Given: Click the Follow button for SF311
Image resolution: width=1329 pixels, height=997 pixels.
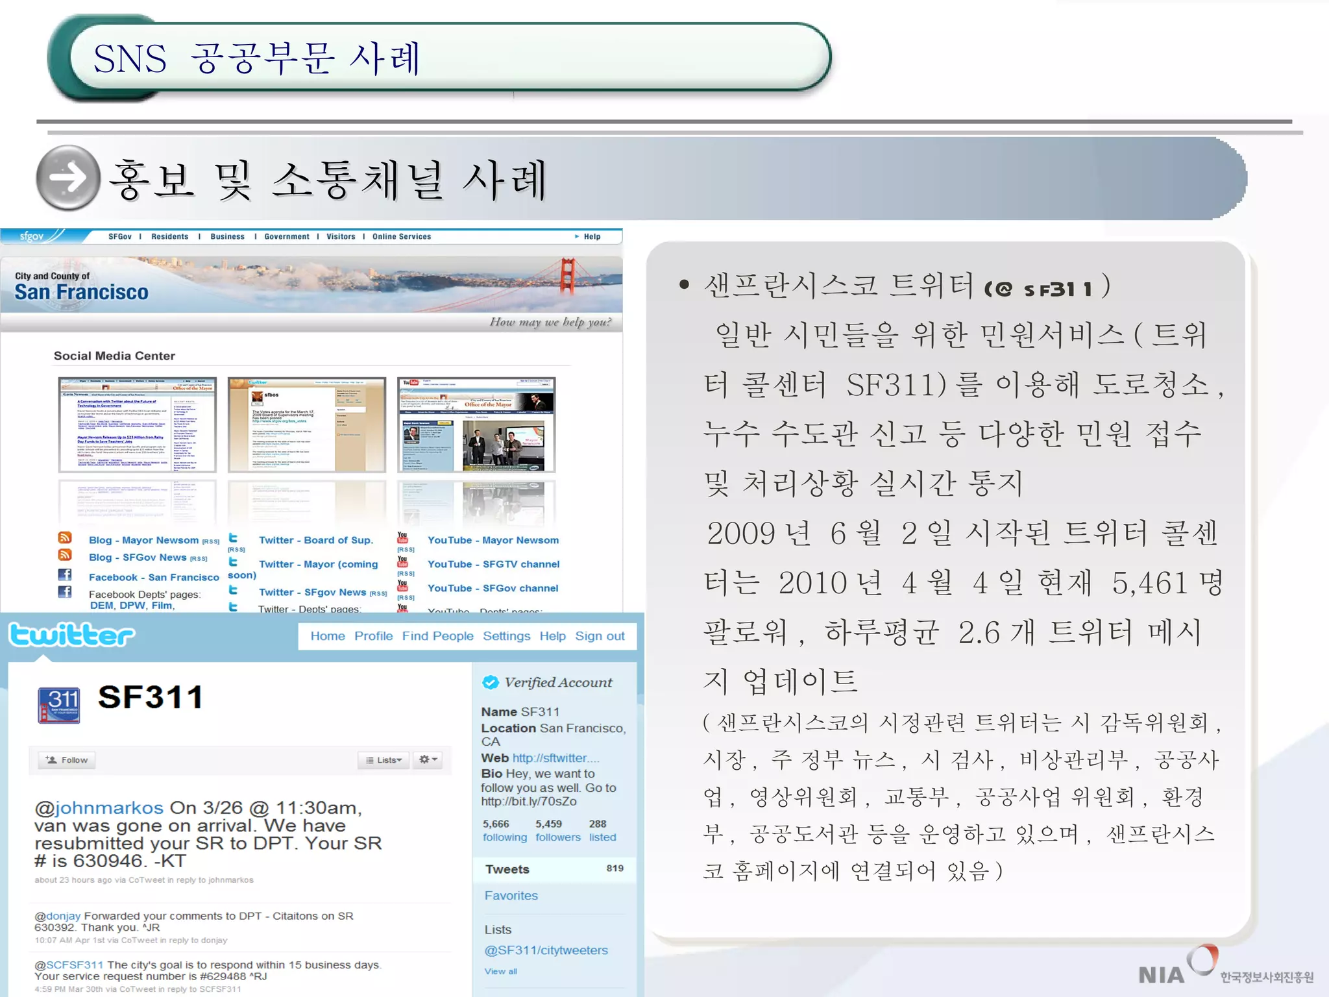Looking at the screenshot, I should (x=67, y=760).
